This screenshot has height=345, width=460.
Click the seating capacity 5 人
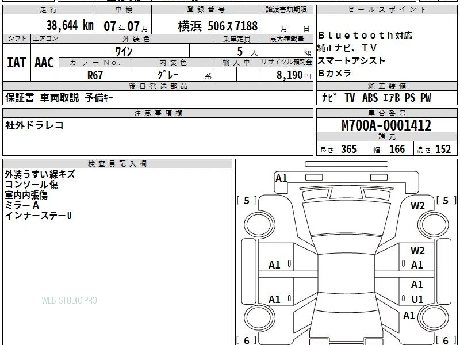[247, 52]
